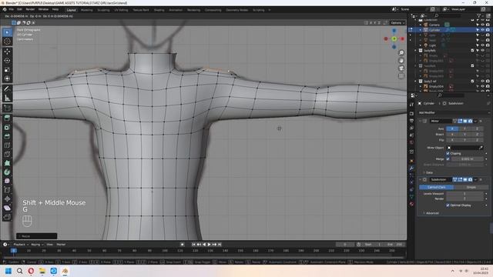Image resolution: width=493 pixels, height=277 pixels.
Task: Select the Transform tool
Action: click(x=7, y=78)
